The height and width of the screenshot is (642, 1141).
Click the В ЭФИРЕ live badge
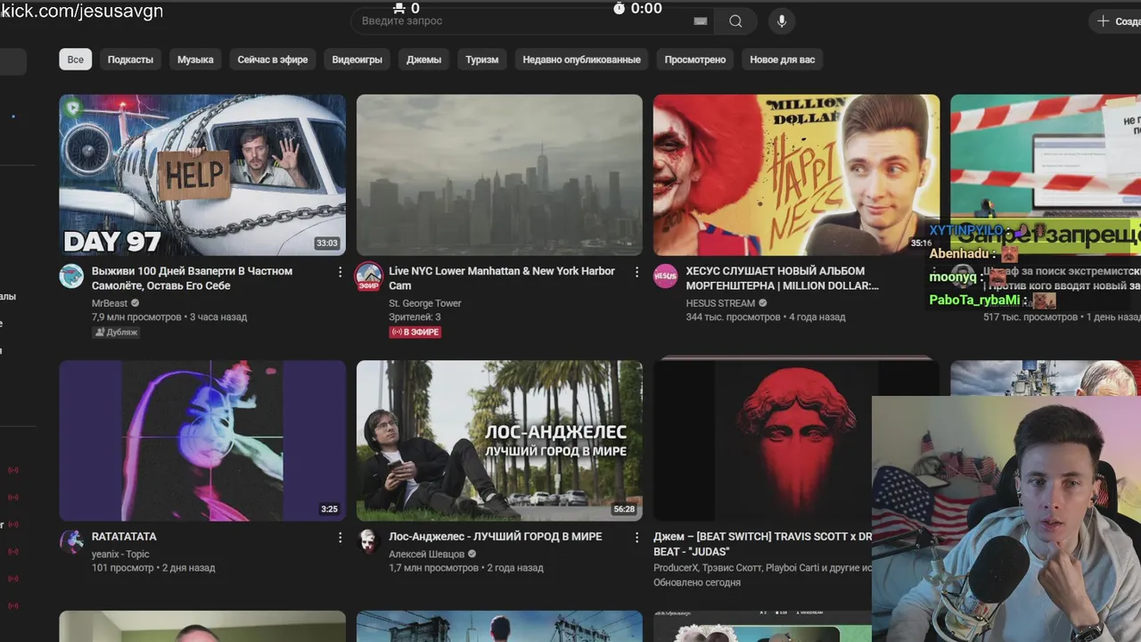coord(415,332)
